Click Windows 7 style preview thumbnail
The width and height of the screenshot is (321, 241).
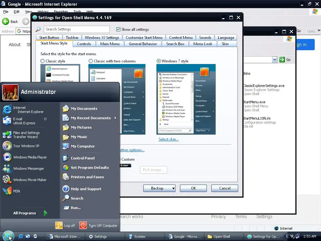[186, 99]
